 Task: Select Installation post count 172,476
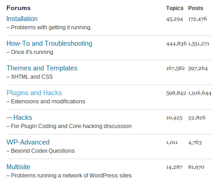tap(197, 19)
